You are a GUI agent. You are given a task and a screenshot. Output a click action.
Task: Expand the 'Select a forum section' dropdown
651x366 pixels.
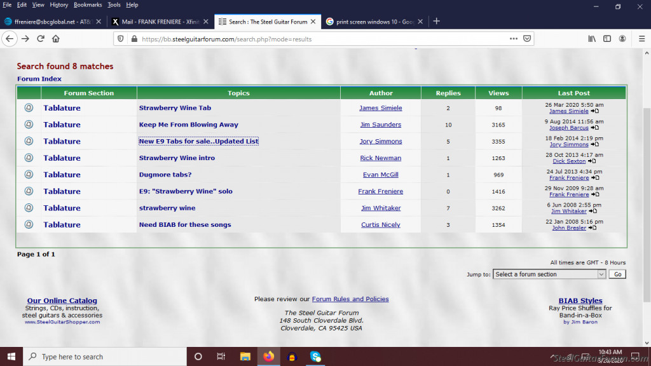pyautogui.click(x=549, y=274)
